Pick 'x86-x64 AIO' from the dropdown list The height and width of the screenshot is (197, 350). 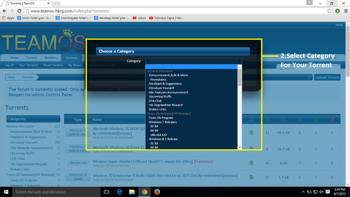(159, 135)
